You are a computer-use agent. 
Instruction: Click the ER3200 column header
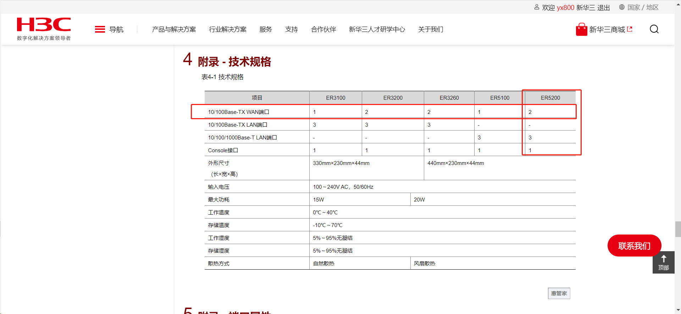point(393,98)
